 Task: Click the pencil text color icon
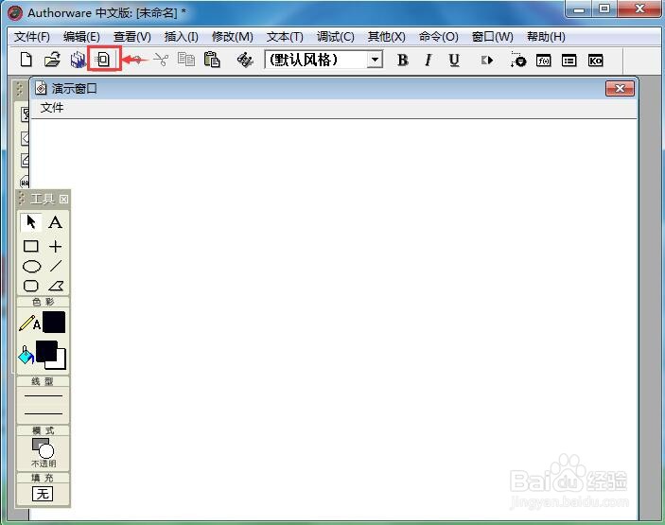[29, 324]
